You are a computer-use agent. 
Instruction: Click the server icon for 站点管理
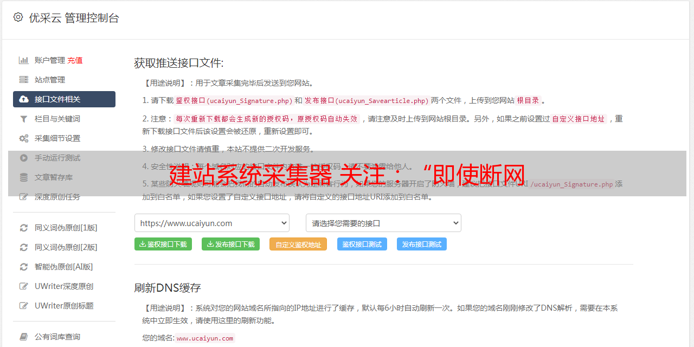tap(24, 80)
